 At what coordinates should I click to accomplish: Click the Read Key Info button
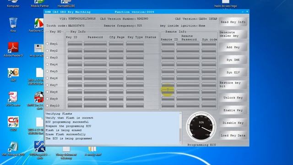coord(233,22)
